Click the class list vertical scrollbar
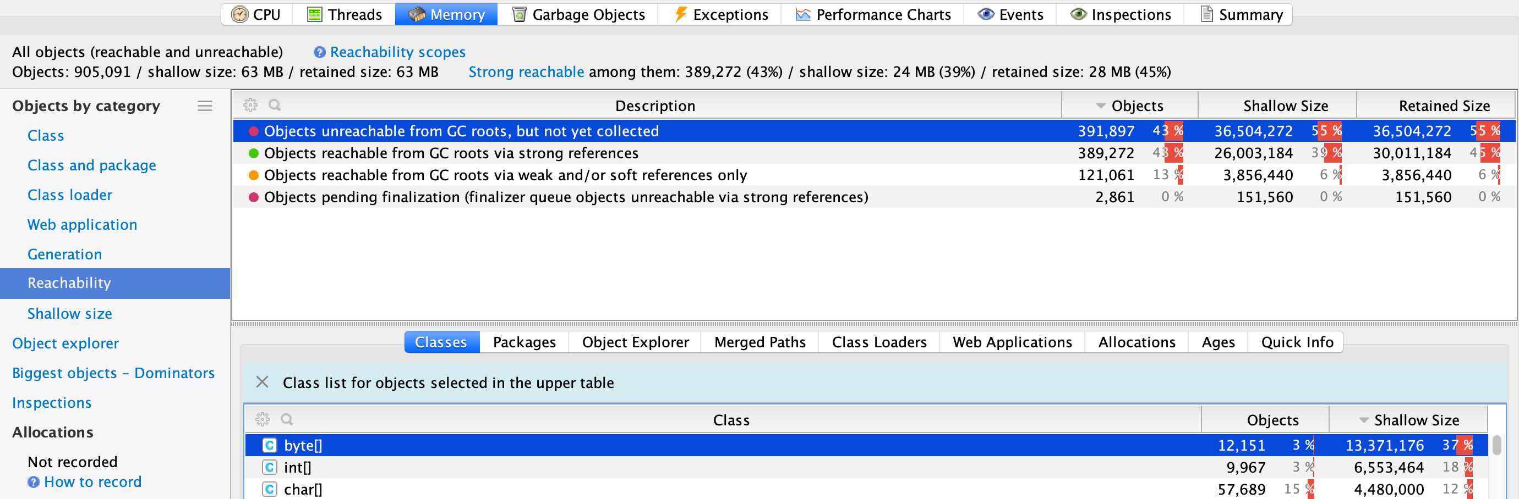Screen dimensions: 1519x499 [x=1496, y=445]
